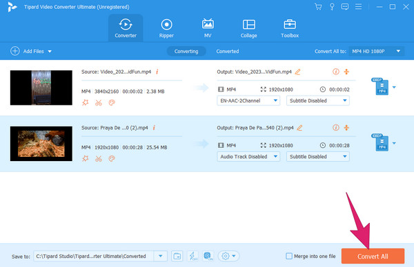Image resolution: width=414 pixels, height=267 pixels.
Task: Open Audio Track Disabled dropdown
Action: (x=248, y=157)
